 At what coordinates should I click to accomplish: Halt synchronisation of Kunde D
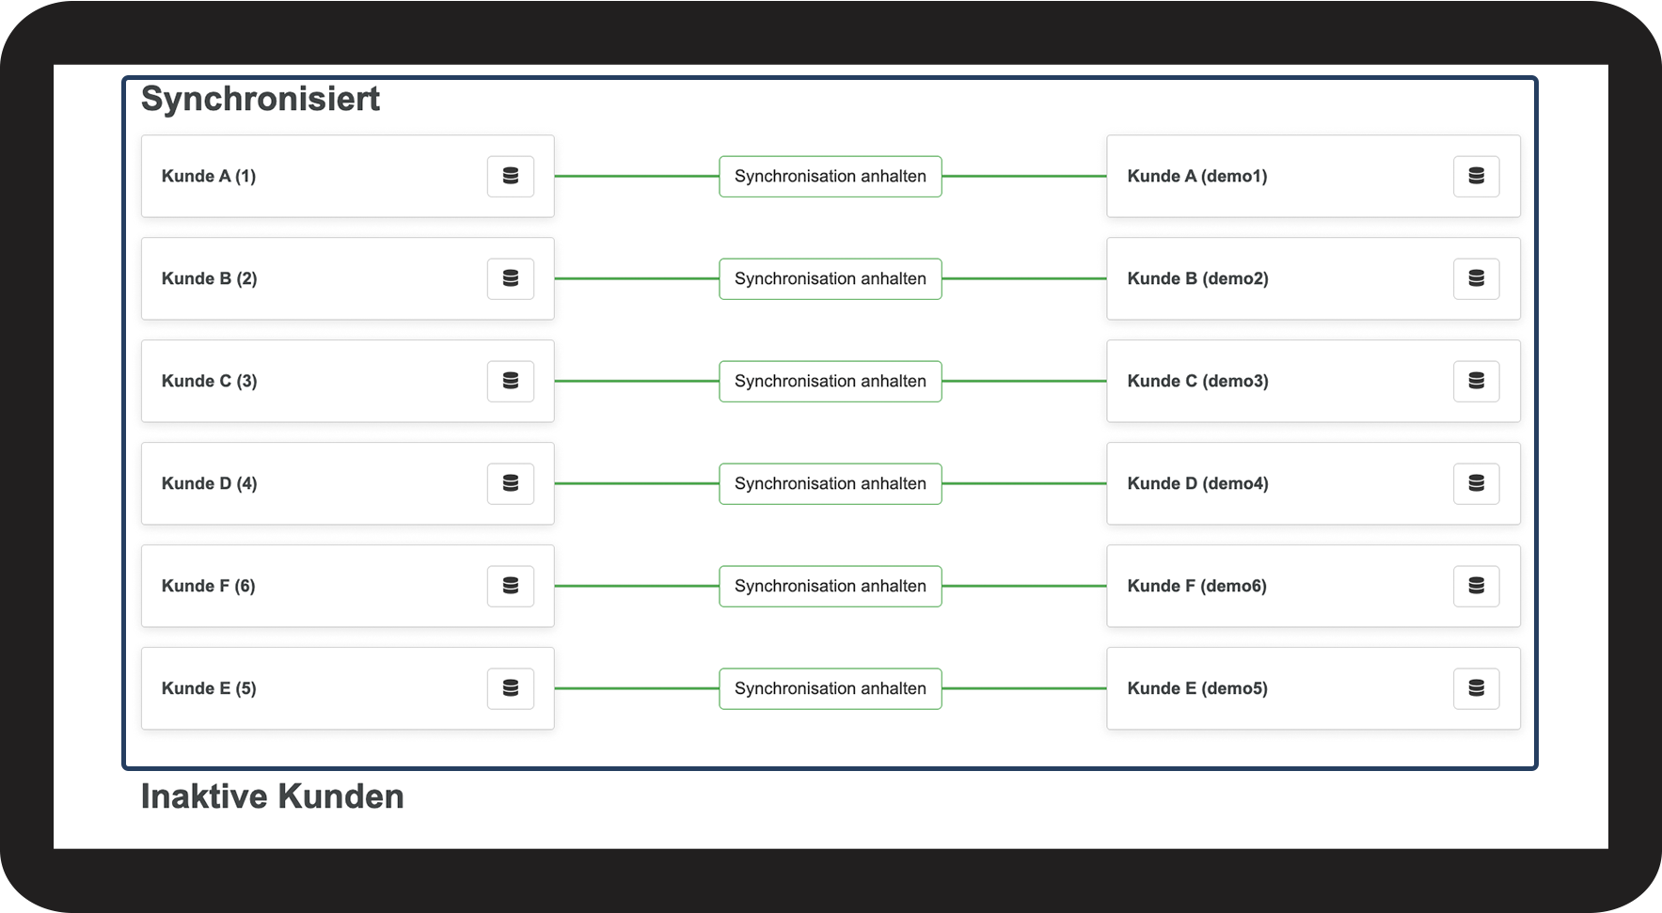pos(830,484)
